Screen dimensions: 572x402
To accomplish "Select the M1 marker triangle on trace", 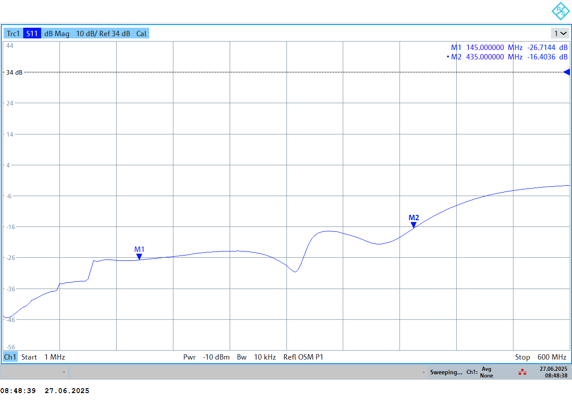I will tap(139, 257).
